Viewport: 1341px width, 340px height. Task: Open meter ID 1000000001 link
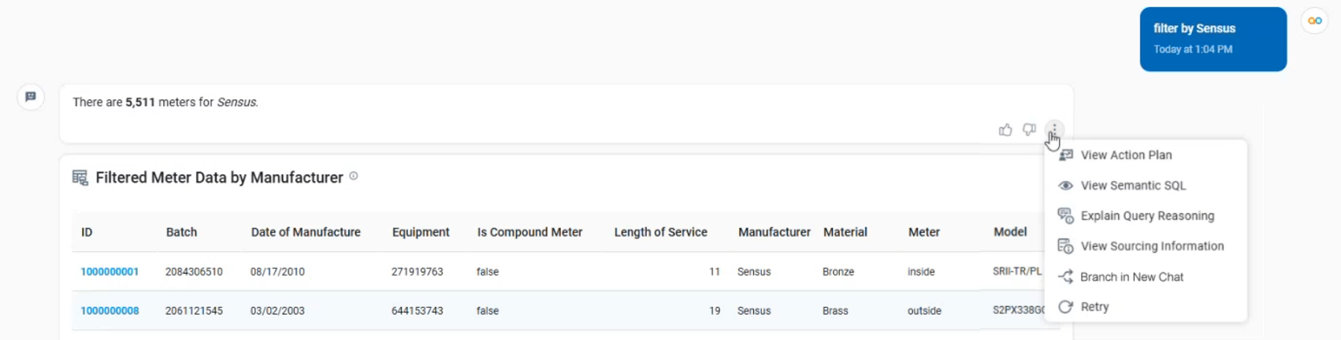point(110,272)
